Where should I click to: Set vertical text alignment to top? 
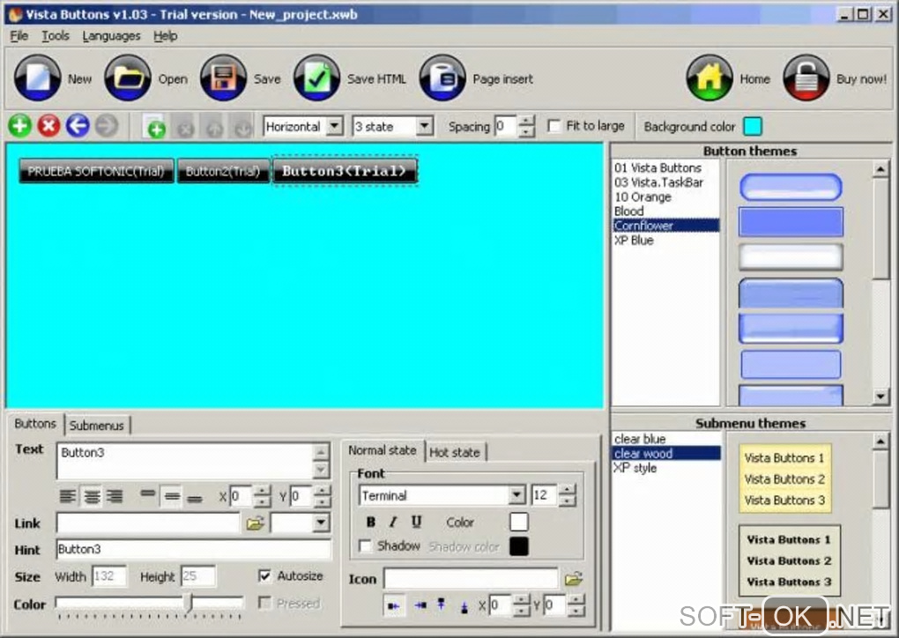pyautogui.click(x=148, y=494)
